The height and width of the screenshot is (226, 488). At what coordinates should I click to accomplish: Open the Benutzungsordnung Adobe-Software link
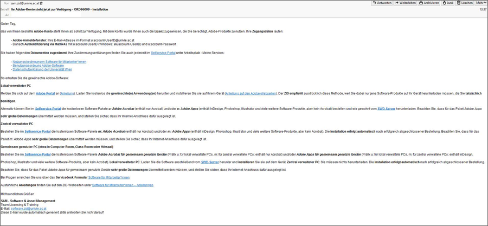tap(38, 66)
